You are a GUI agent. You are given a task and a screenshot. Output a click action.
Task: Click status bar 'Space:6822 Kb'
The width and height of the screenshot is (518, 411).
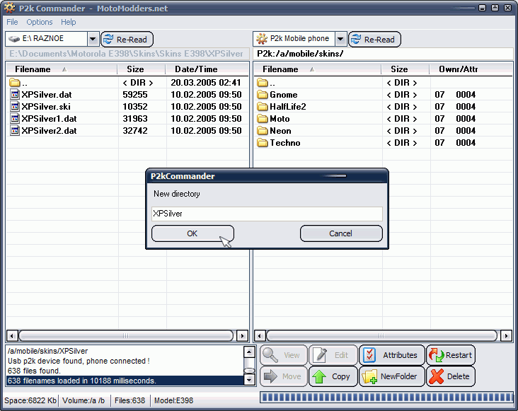click(x=30, y=400)
